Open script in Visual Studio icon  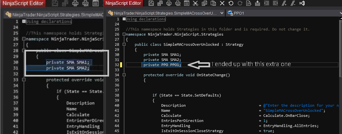(x=302, y=3)
